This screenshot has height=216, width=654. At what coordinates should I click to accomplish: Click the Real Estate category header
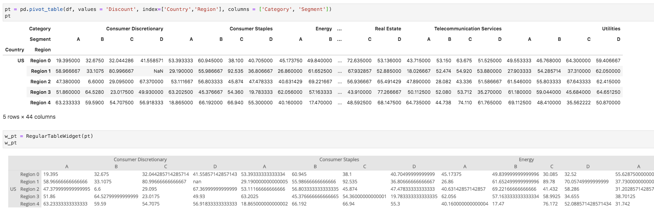388,29
